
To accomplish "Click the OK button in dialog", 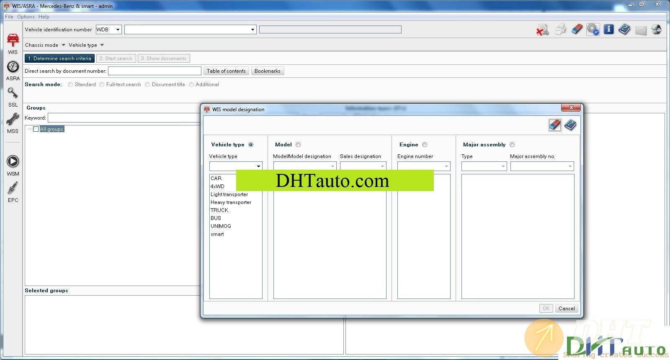I will 546,309.
